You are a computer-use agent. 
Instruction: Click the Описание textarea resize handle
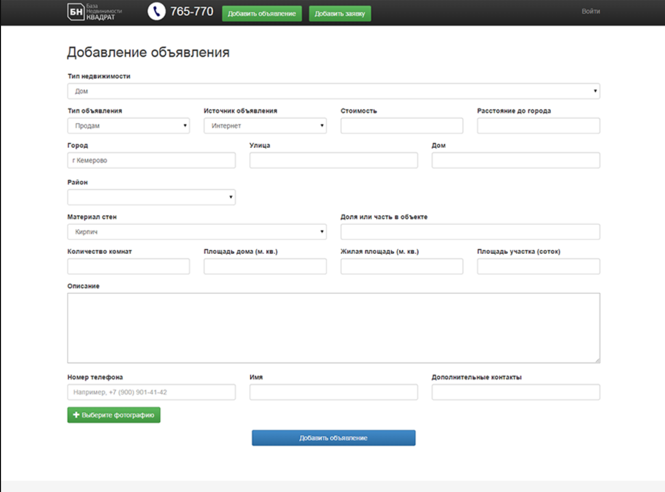click(x=597, y=360)
